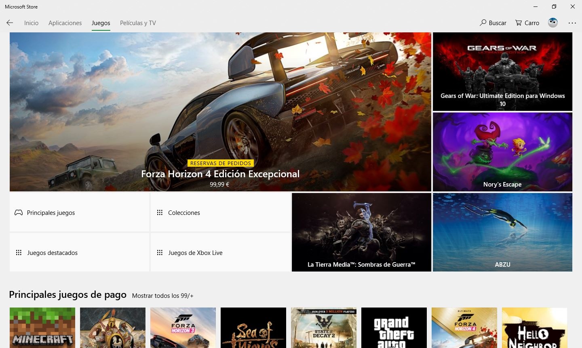Click the gamepad icon beside Principales juegos

point(19,212)
